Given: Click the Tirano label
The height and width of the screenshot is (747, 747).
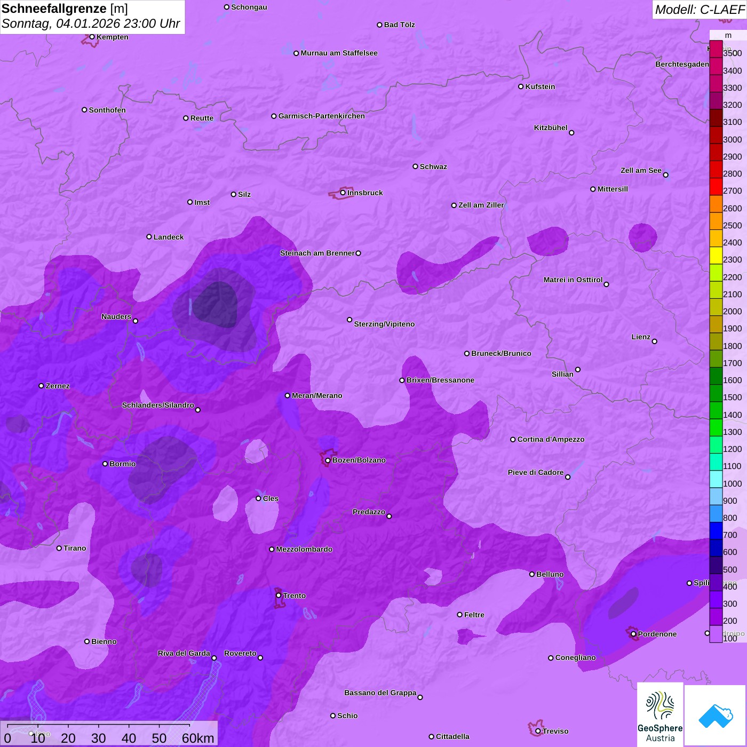Looking at the screenshot, I should click(x=75, y=548).
